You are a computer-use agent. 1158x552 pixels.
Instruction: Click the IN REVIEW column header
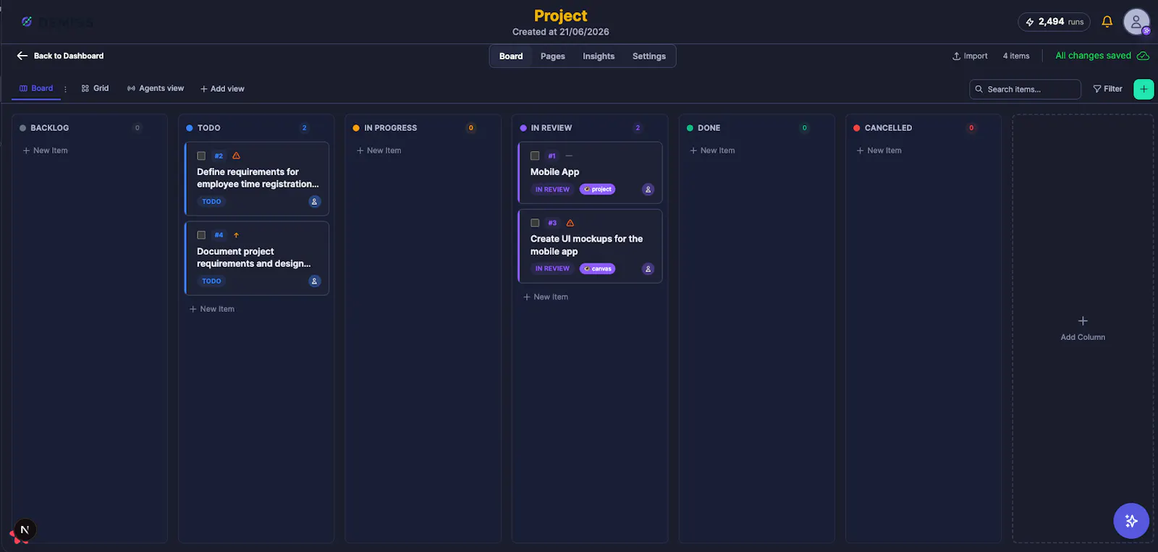point(551,128)
